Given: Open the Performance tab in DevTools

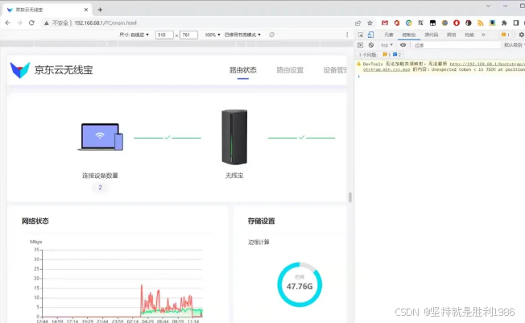Looking at the screenshot, I should click(x=469, y=35).
